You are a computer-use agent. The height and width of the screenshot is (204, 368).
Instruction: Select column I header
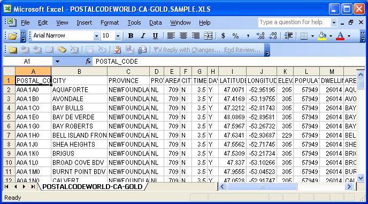(232, 71)
